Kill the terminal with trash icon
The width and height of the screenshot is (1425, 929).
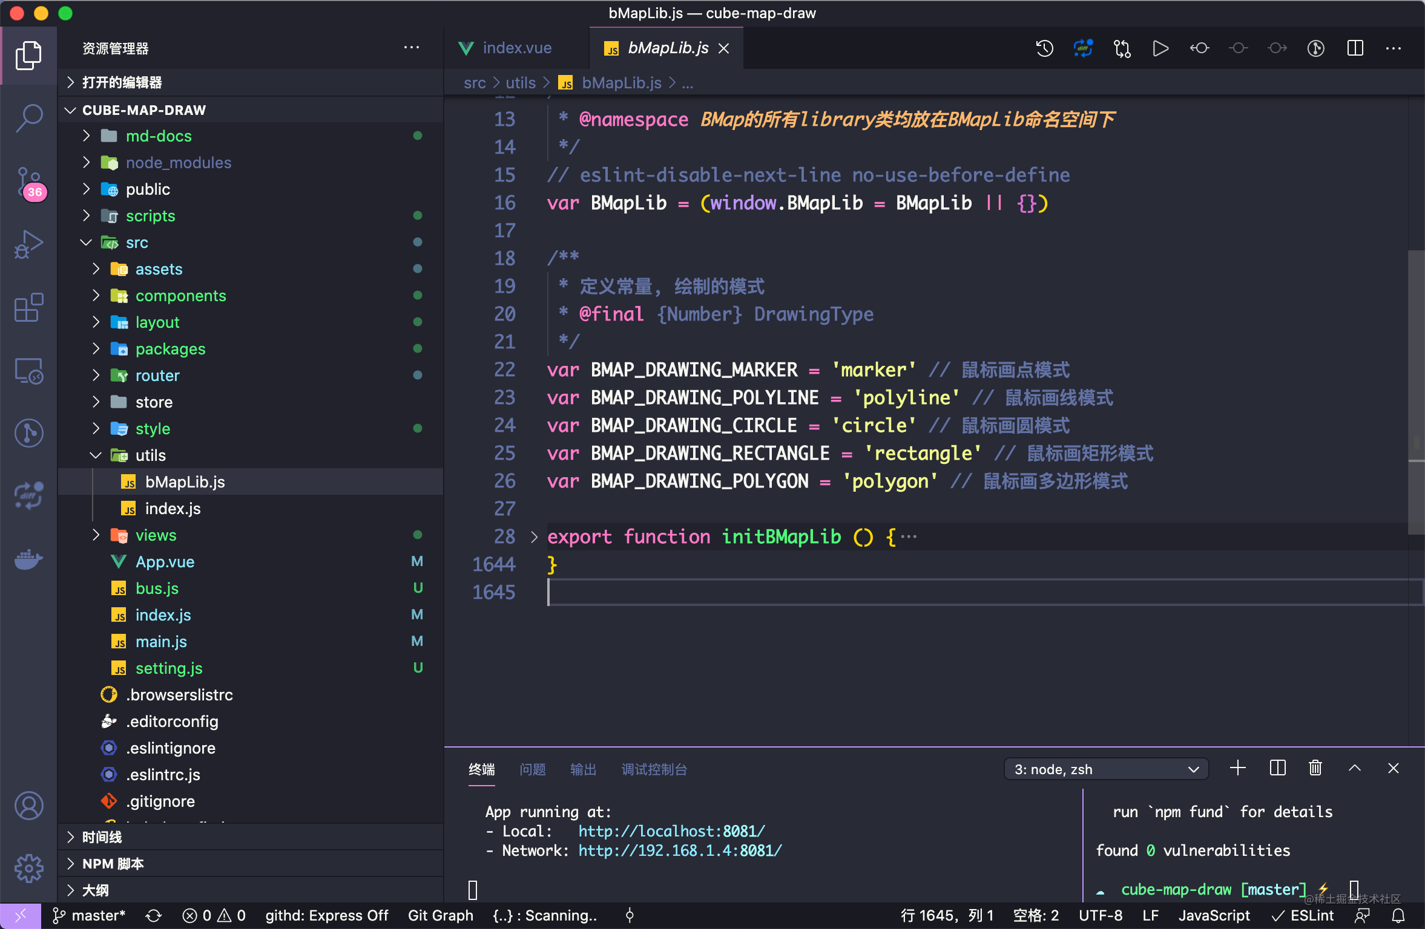(1315, 769)
